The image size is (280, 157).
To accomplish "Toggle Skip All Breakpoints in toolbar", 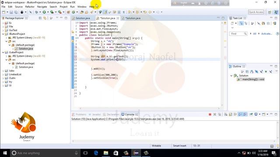I will coord(31,12).
